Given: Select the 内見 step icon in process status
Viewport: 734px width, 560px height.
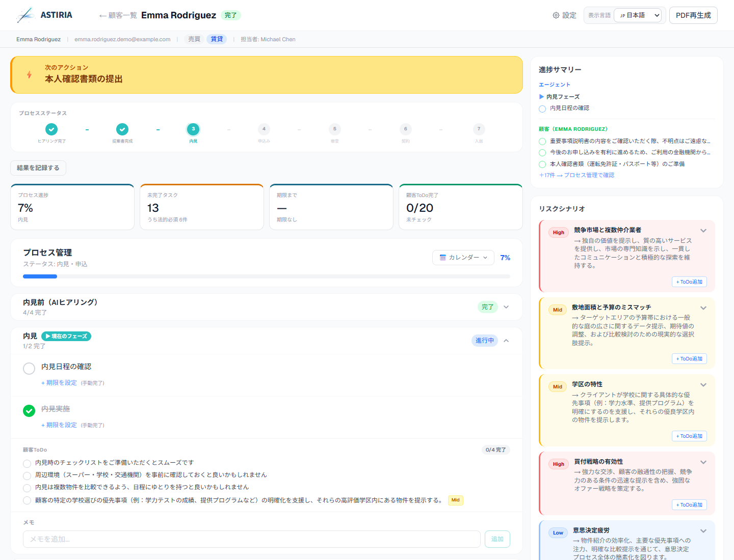Looking at the screenshot, I should pyautogui.click(x=193, y=129).
